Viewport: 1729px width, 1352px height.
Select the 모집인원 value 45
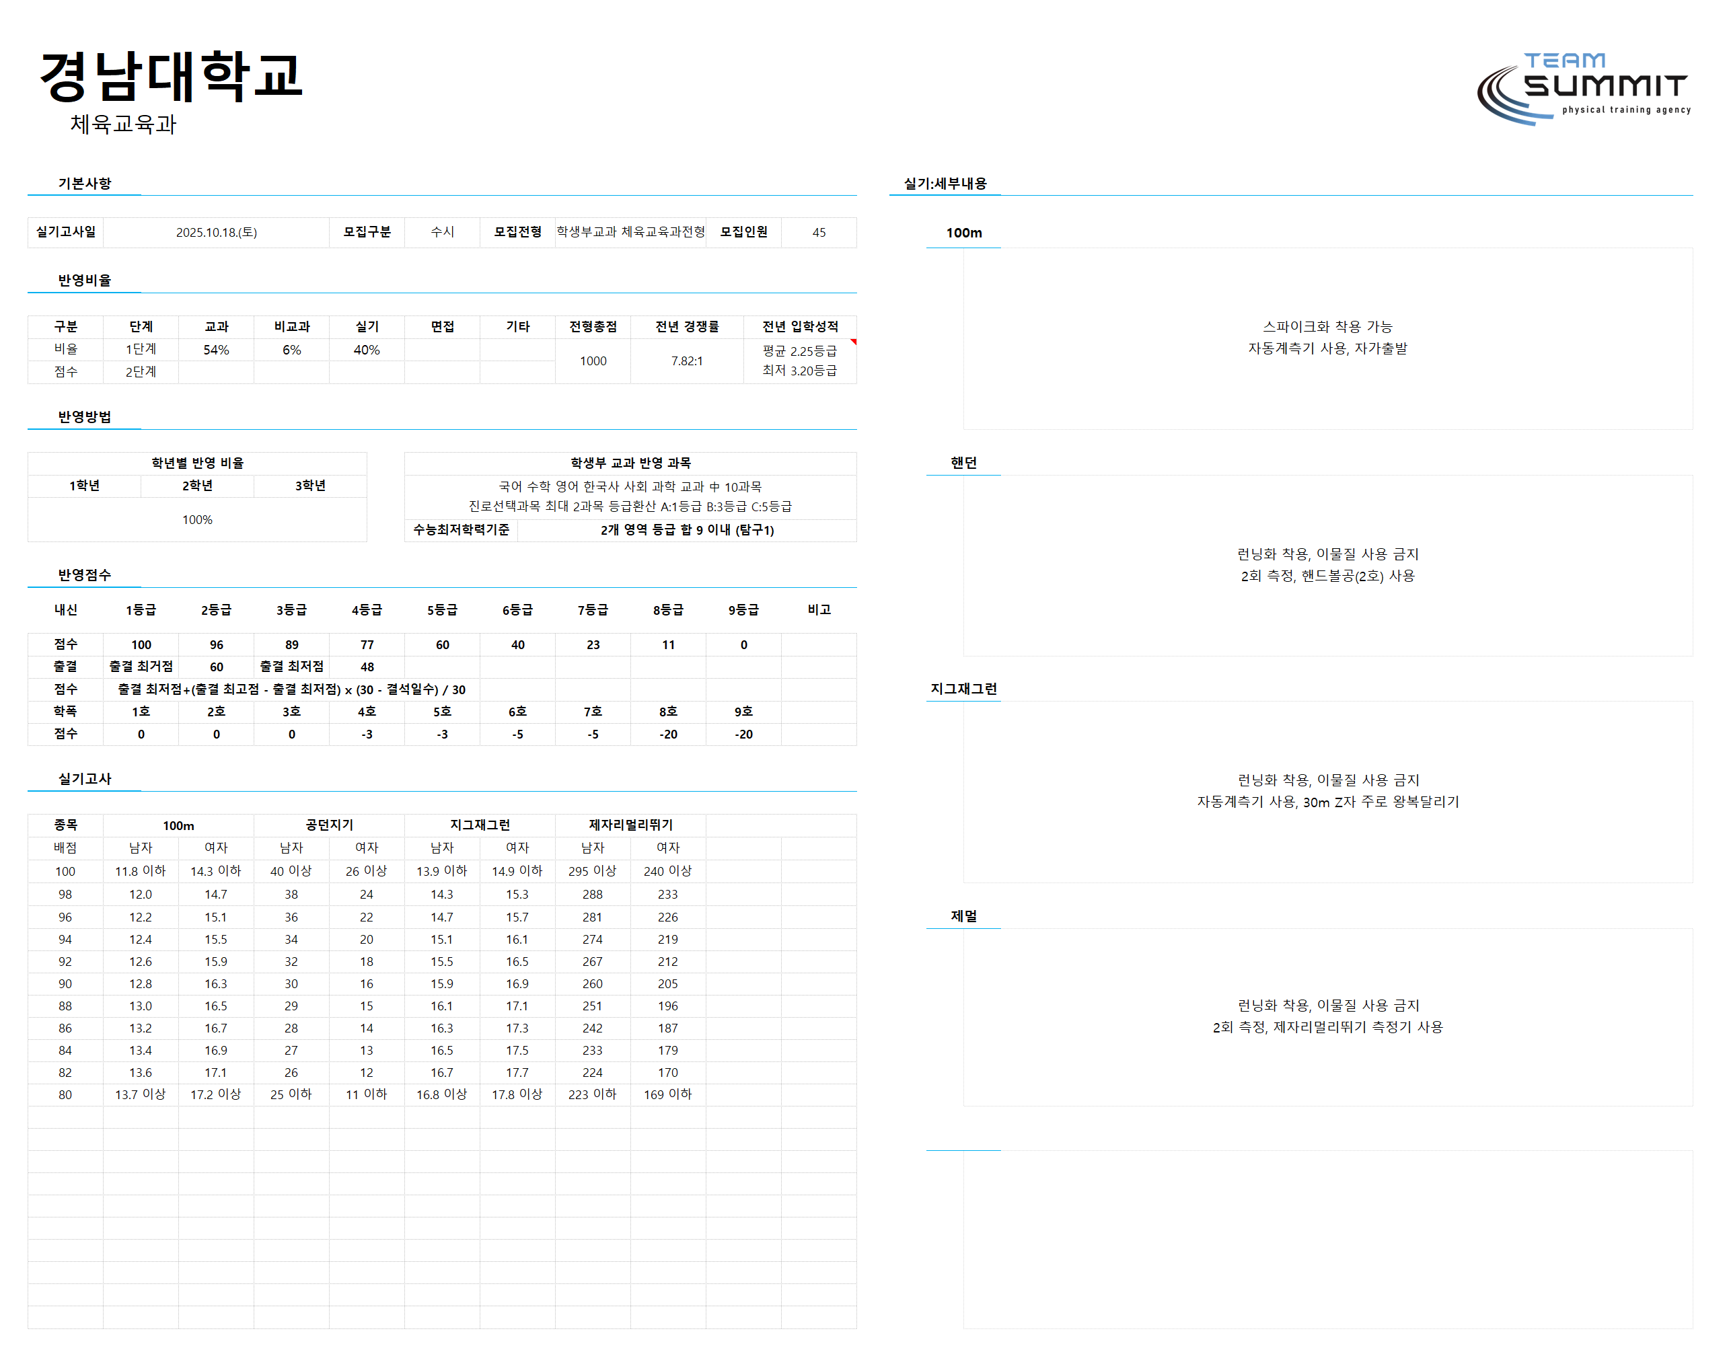[819, 232]
